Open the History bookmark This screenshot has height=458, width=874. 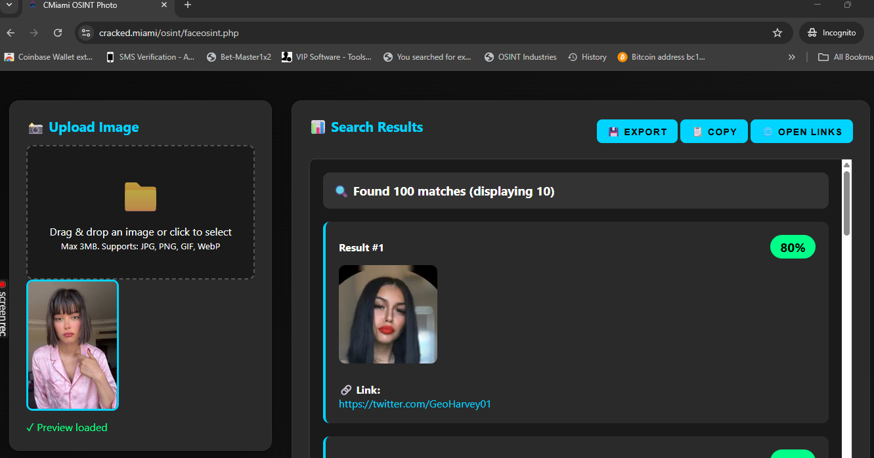[x=588, y=57]
